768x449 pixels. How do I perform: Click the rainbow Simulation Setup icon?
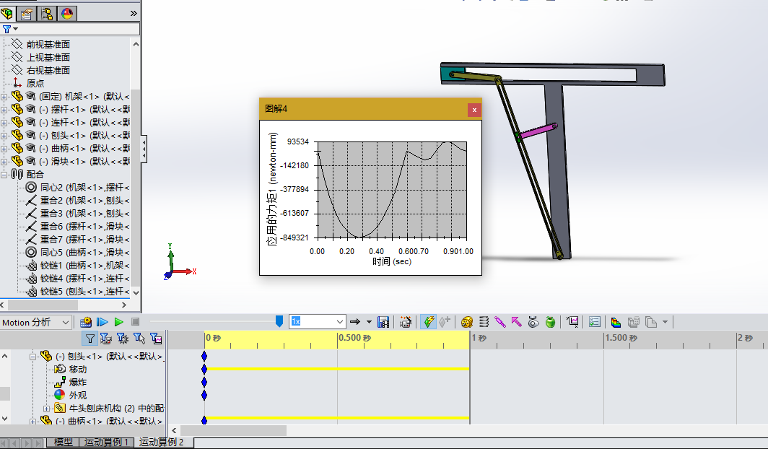(x=616, y=322)
